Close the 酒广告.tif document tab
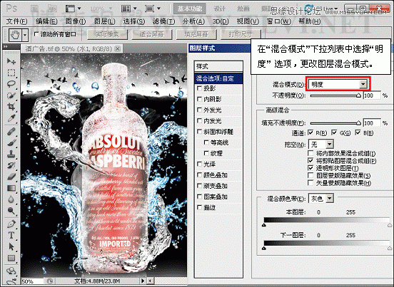This screenshot has width=394, height=287. [117, 48]
